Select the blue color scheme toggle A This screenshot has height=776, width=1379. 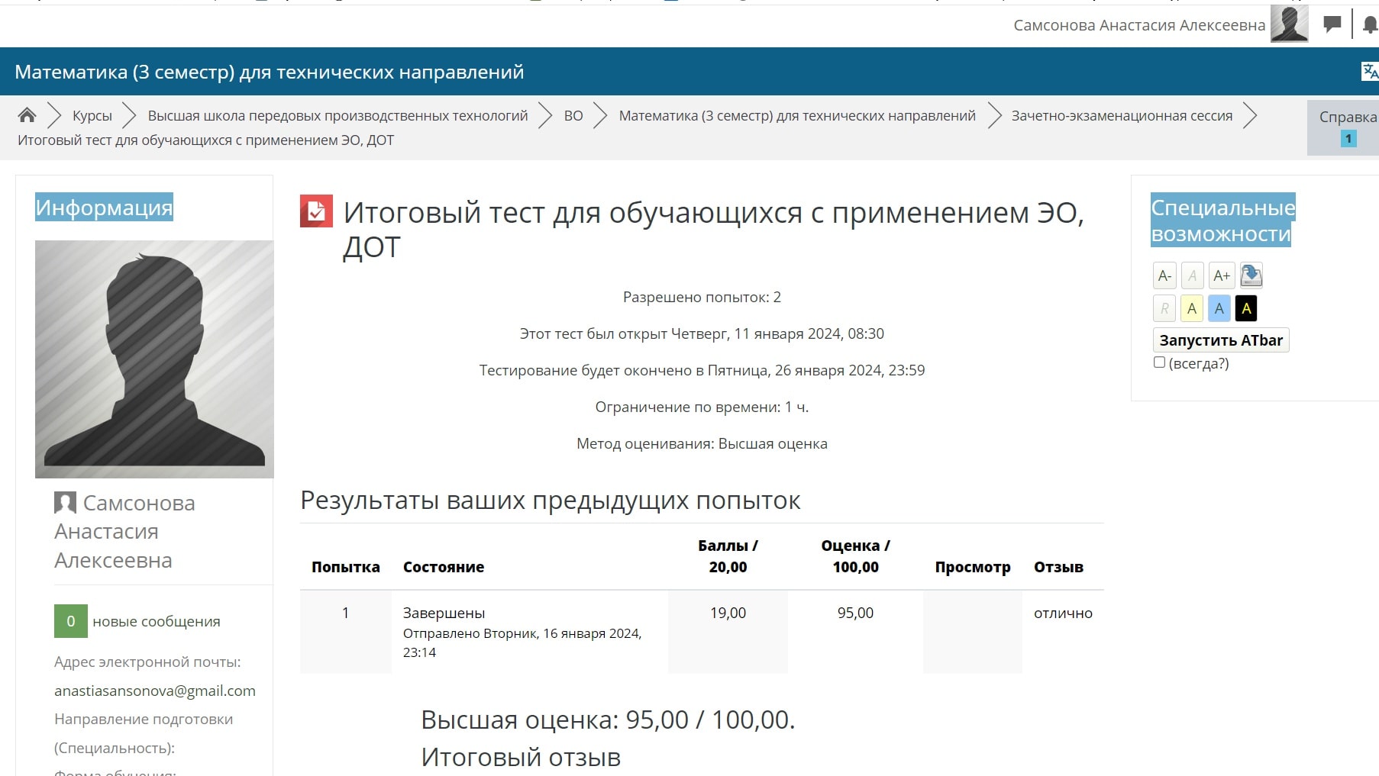tap(1219, 308)
